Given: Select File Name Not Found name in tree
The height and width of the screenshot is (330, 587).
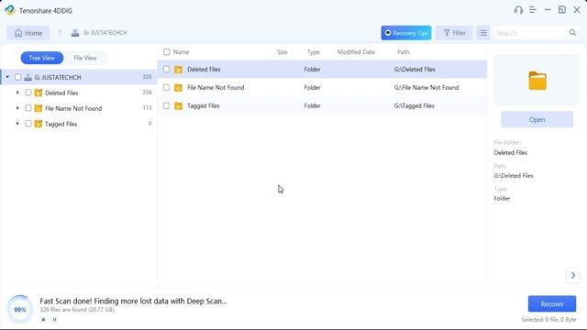Looking at the screenshot, I should click(73, 108).
